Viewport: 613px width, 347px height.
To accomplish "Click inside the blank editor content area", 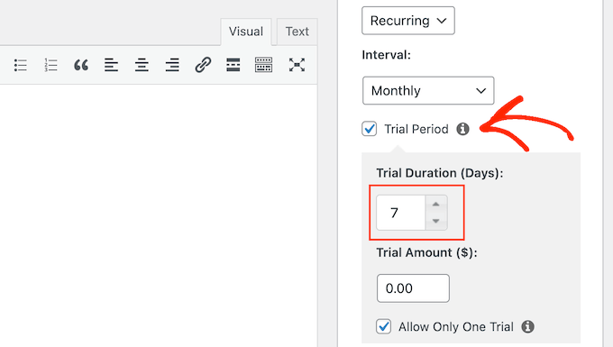I will (x=159, y=215).
